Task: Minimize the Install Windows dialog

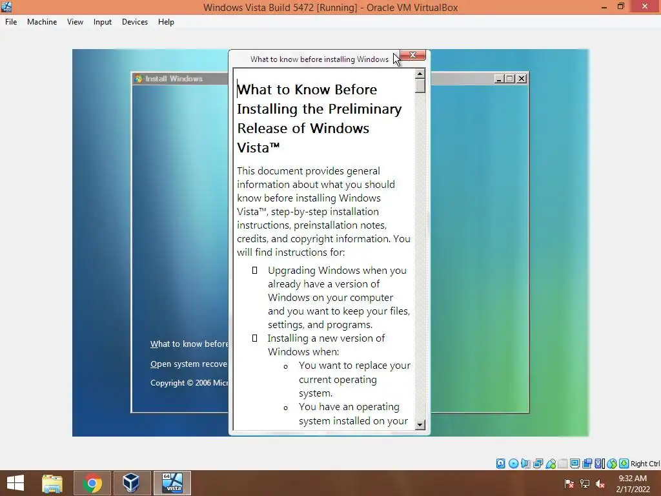Action: point(499,78)
